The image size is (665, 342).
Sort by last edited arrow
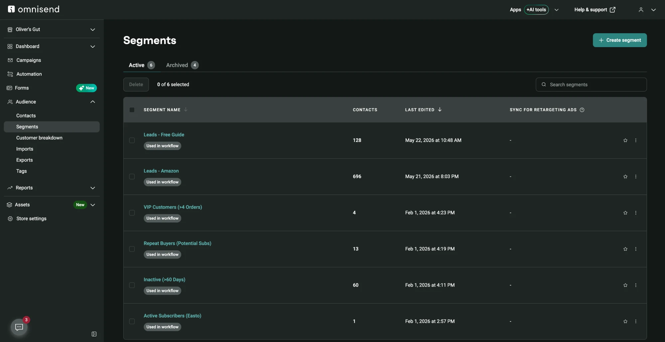(440, 109)
